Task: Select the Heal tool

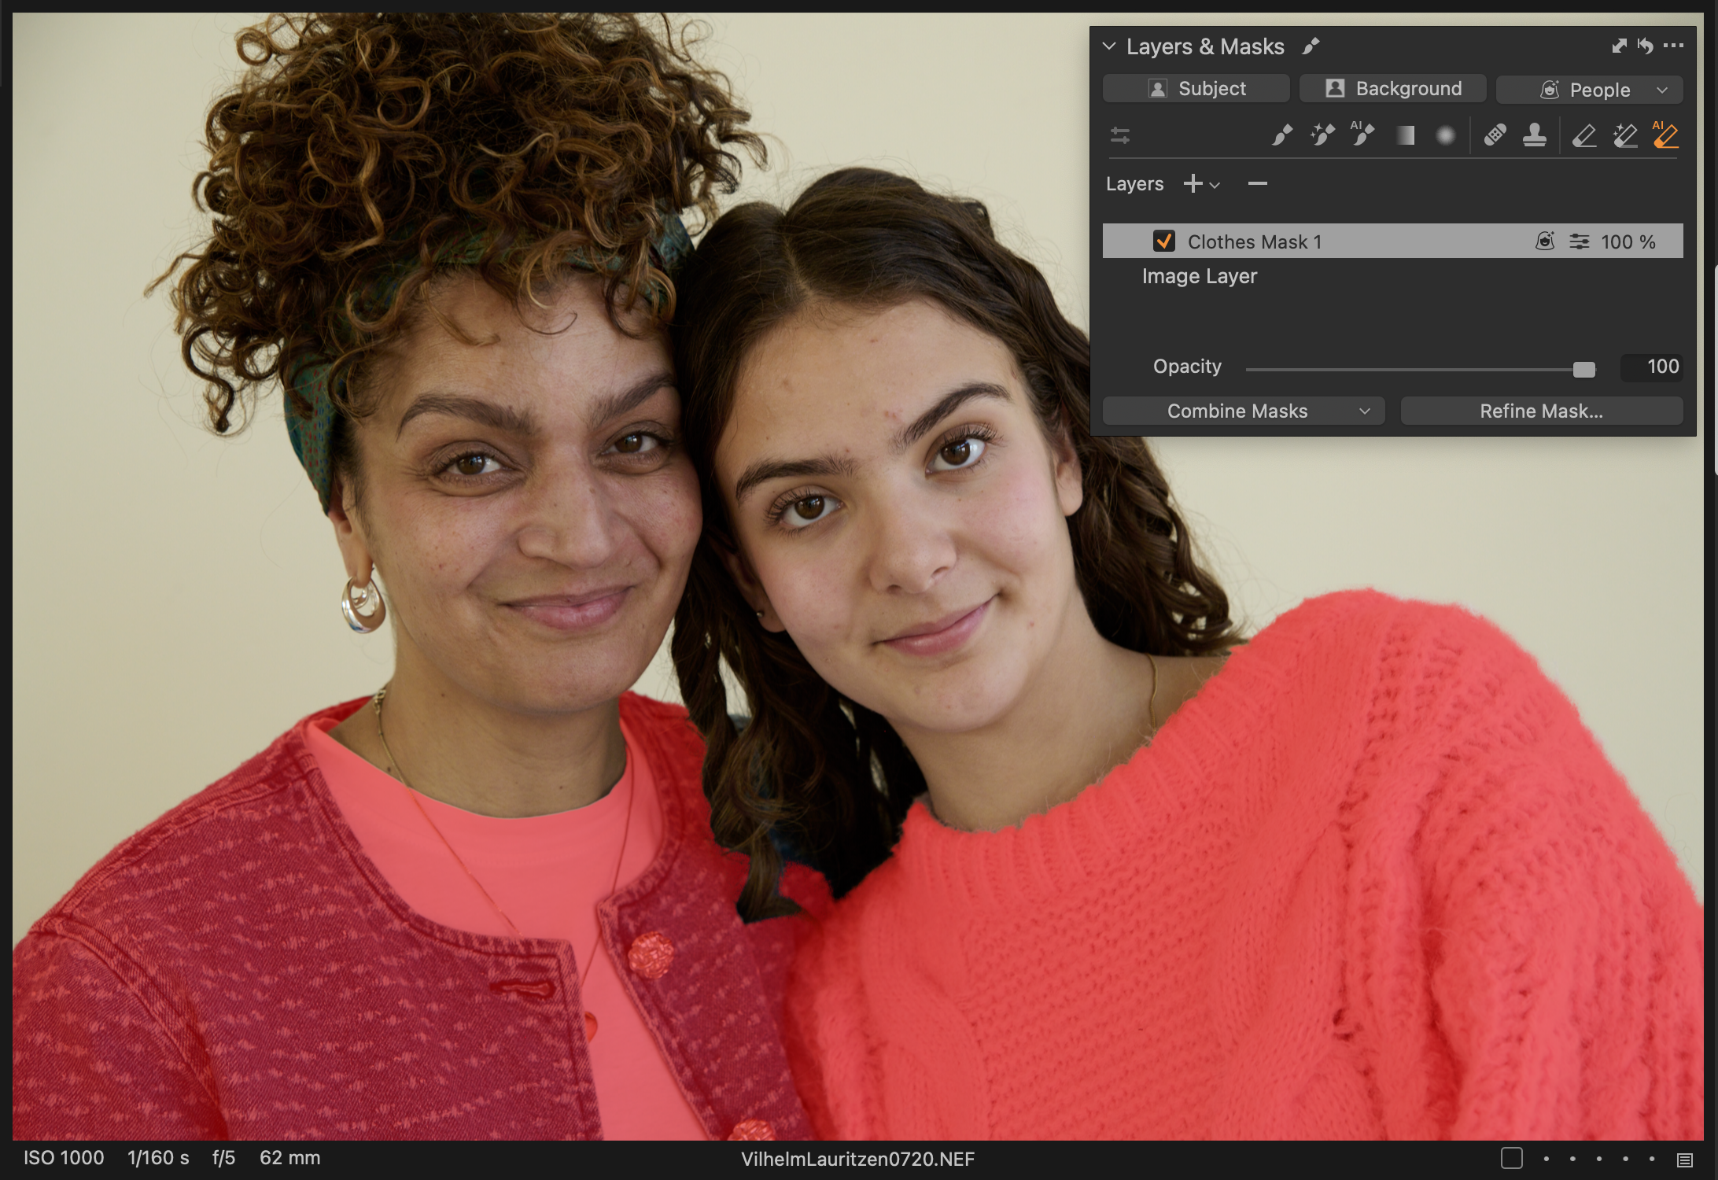Action: (x=1496, y=135)
